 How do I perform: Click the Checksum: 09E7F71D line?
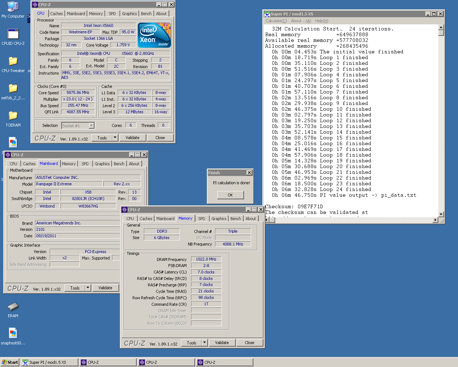click(x=294, y=207)
